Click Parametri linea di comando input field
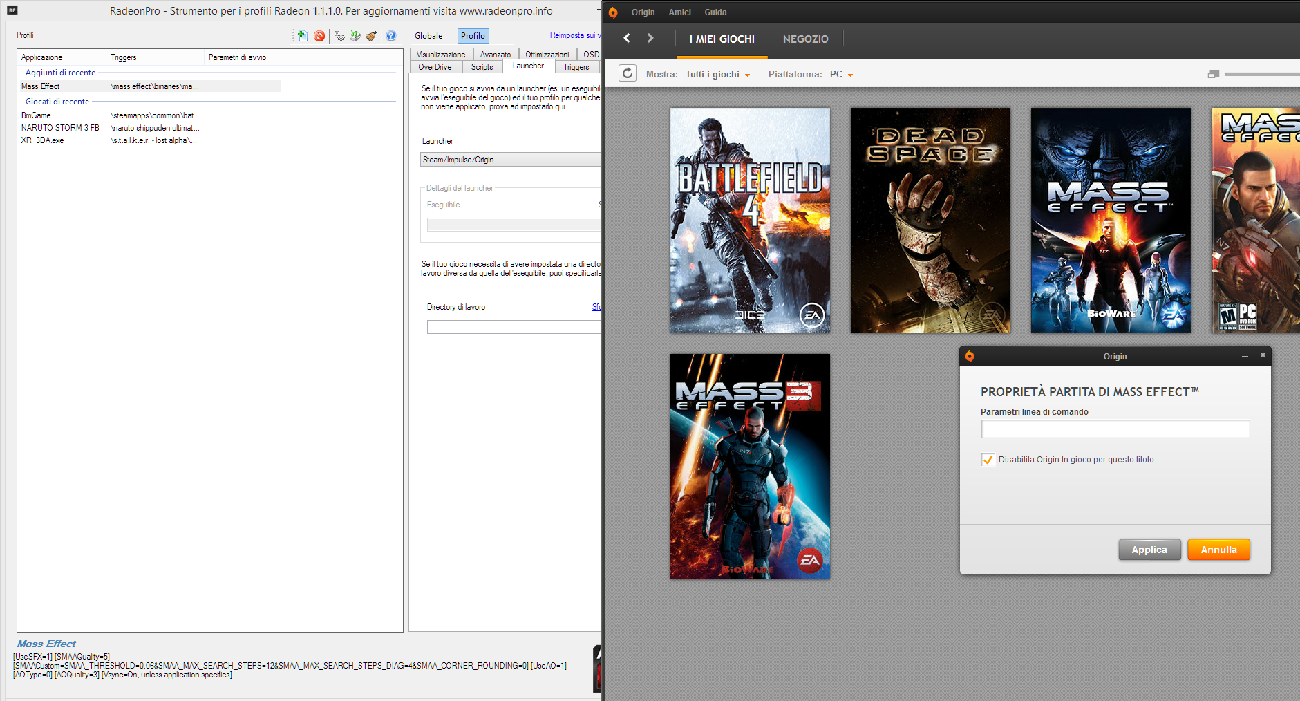This screenshot has width=1300, height=701. (1115, 429)
